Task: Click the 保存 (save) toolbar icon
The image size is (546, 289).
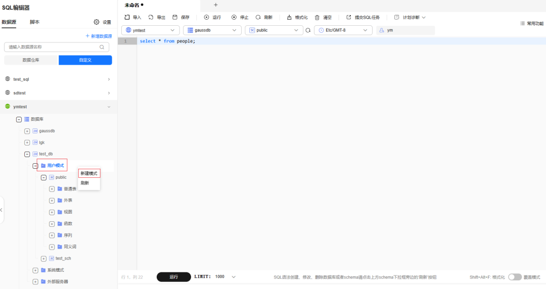Action: point(175,17)
